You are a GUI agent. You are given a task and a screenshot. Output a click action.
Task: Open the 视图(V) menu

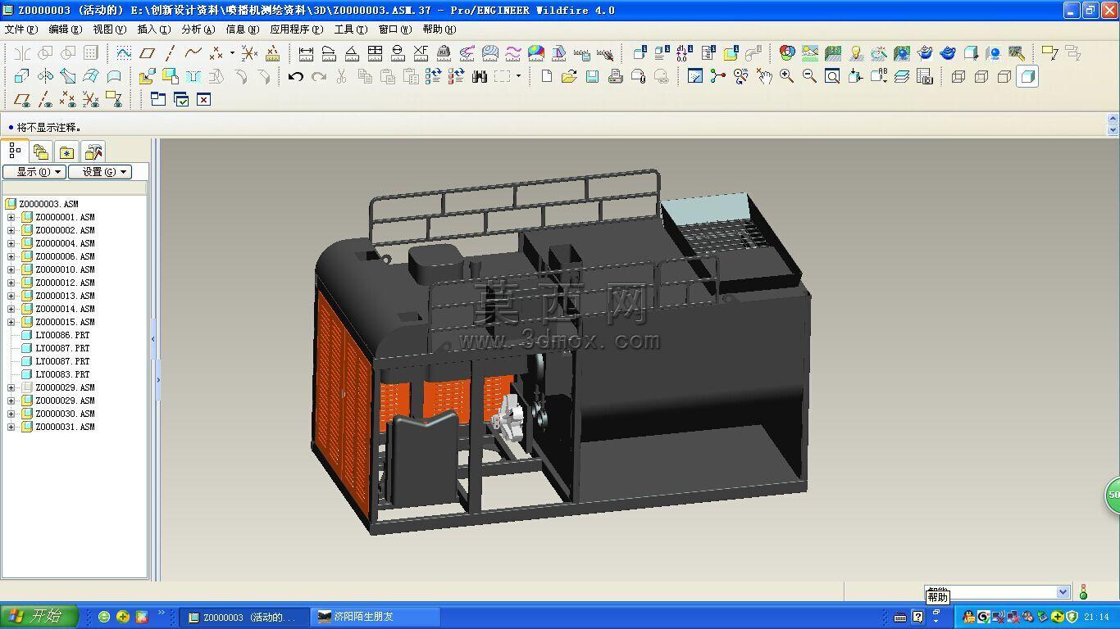point(110,29)
